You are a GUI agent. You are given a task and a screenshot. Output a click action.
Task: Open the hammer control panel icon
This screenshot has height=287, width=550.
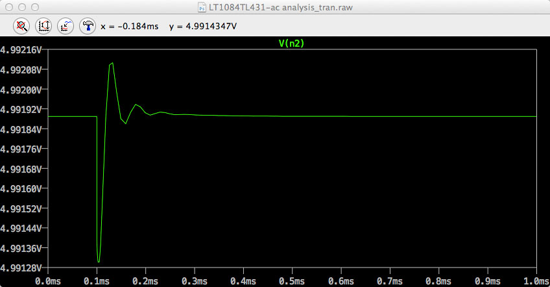click(88, 27)
